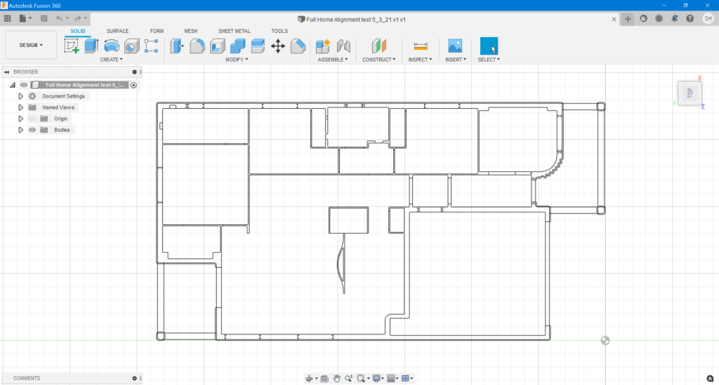This screenshot has width=719, height=385.
Task: Open the DESIGN workspace dropdown
Action: (31, 45)
